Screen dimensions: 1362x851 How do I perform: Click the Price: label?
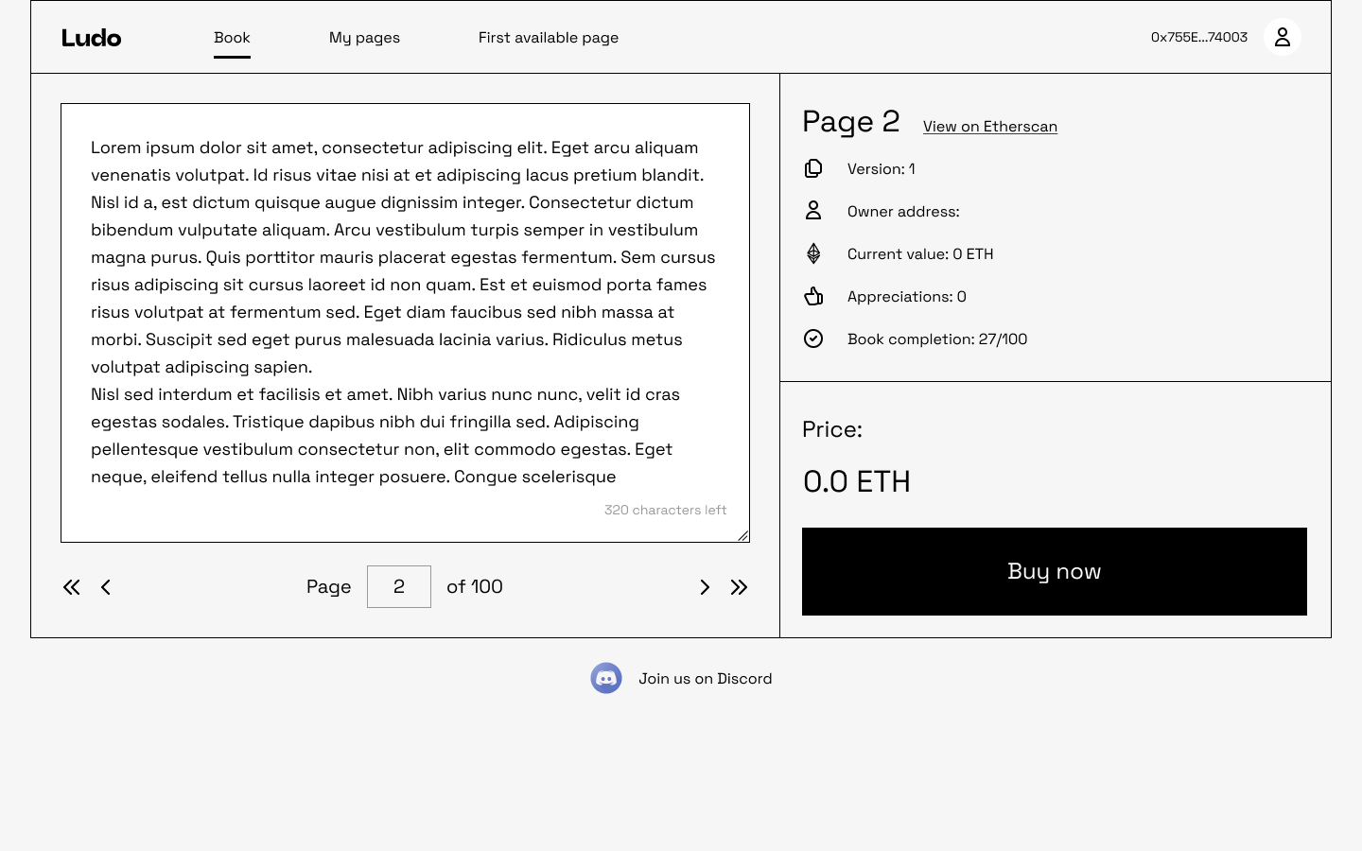point(832,429)
